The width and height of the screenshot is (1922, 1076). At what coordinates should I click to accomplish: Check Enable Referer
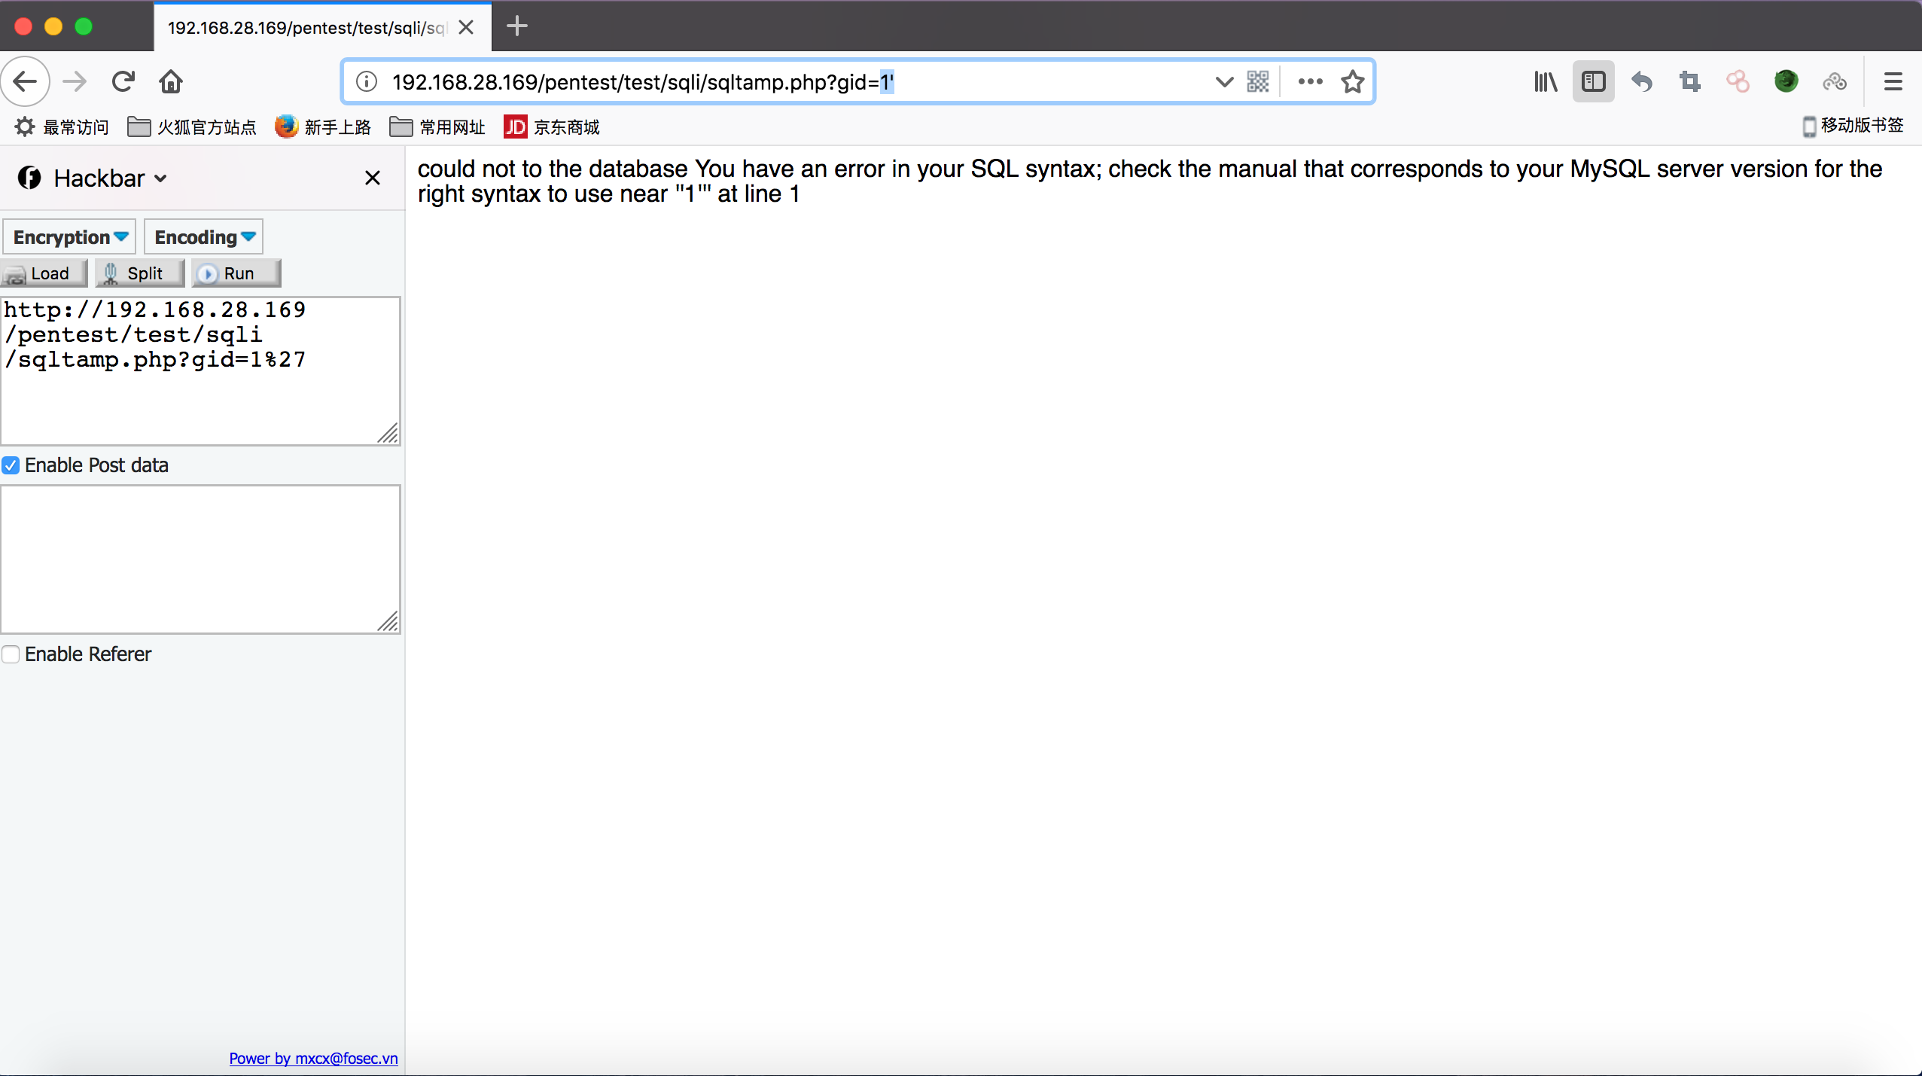click(x=11, y=654)
